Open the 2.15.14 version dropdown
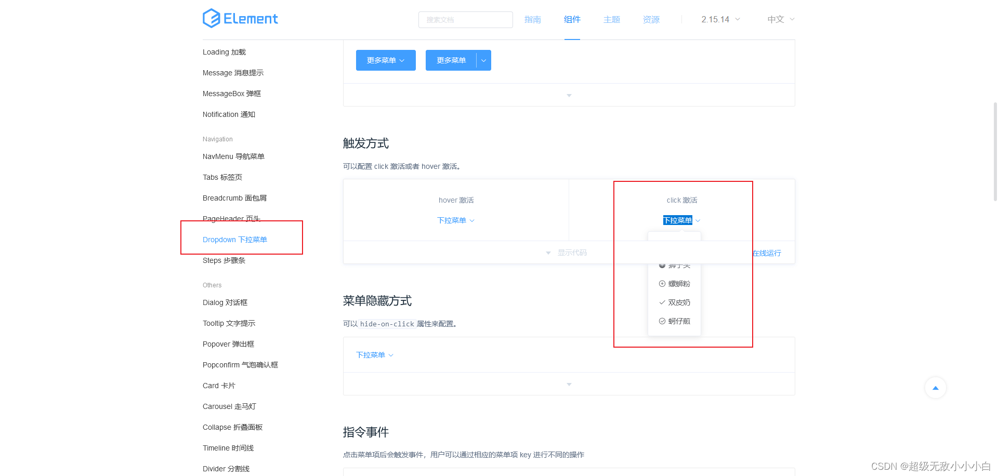The image size is (998, 476). (720, 19)
